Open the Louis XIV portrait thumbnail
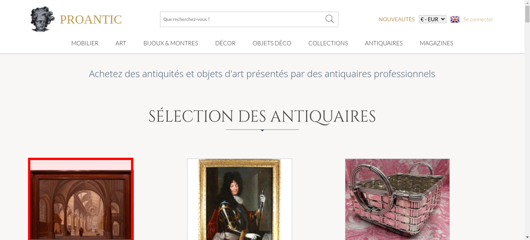The height and width of the screenshot is (240, 530). coord(240,199)
